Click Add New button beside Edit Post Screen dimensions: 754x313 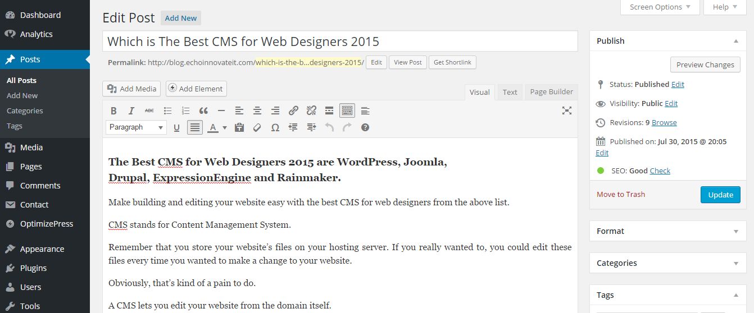pyautogui.click(x=181, y=18)
